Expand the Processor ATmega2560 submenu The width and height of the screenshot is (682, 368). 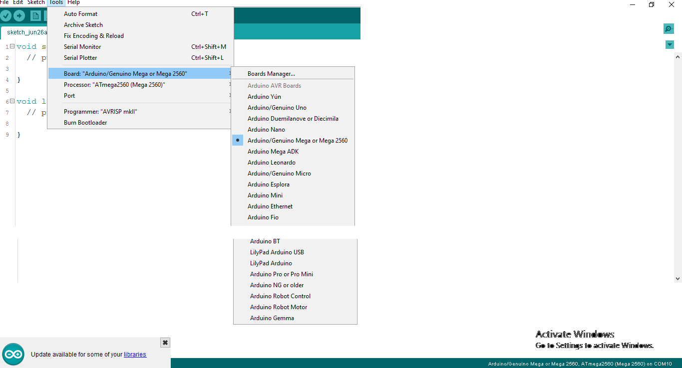coord(140,85)
